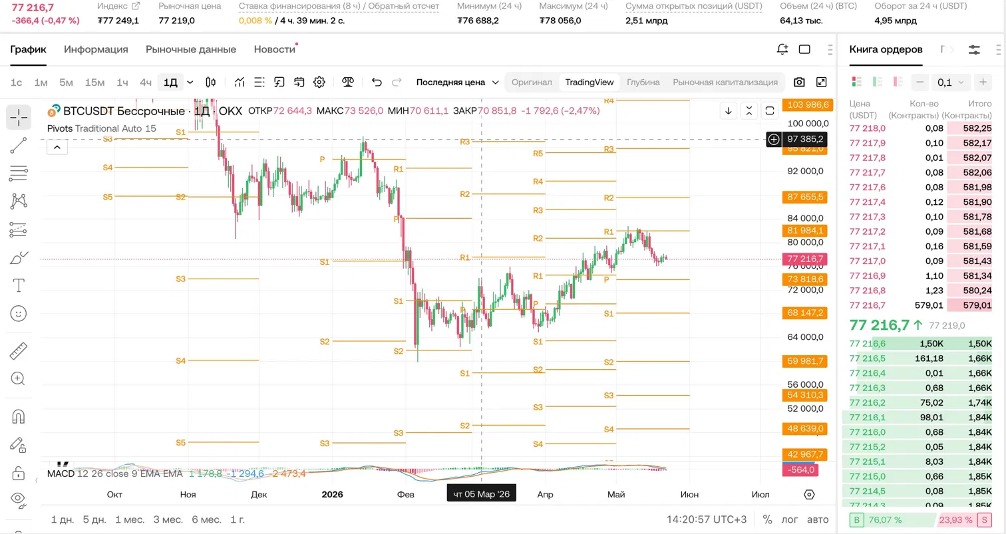
Task: Open the 0,1 price grouping dropdown
Action: tap(950, 82)
